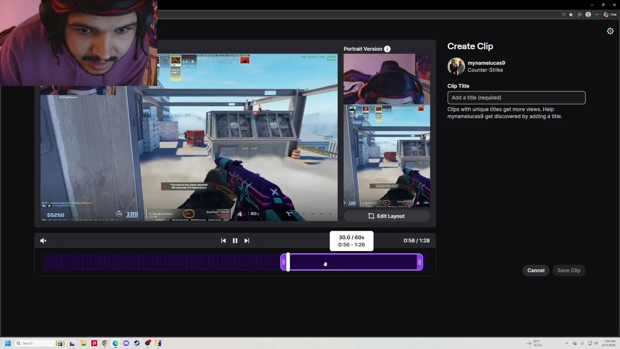Click the right trim handle of clip selection

click(x=419, y=262)
